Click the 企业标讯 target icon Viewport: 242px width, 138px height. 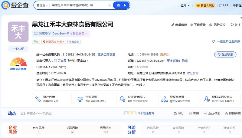(x=80, y=99)
